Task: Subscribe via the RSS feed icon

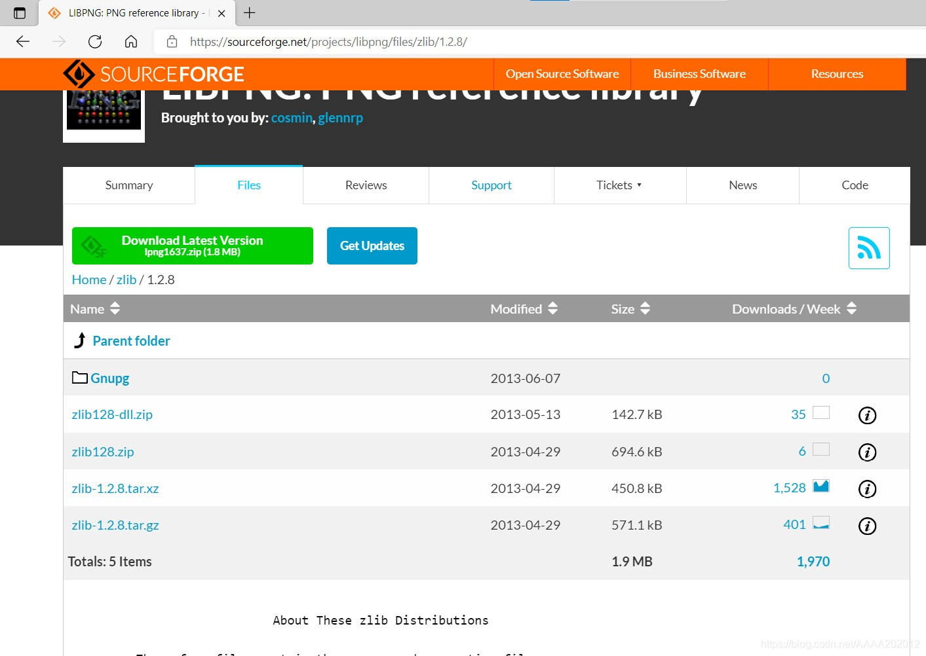Action: click(869, 248)
